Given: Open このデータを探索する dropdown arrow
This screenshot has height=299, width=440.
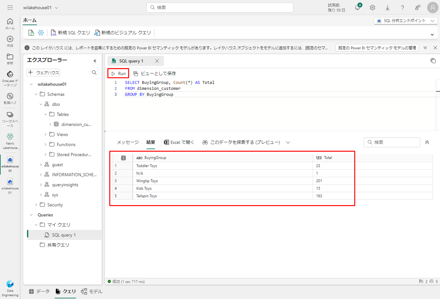Looking at the screenshot, I should coord(288,142).
